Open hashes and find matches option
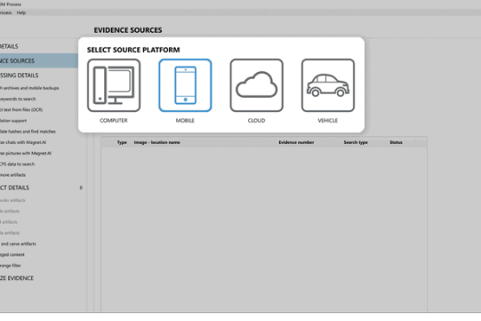Image resolution: width=481 pixels, height=321 pixels. pyautogui.click(x=28, y=132)
